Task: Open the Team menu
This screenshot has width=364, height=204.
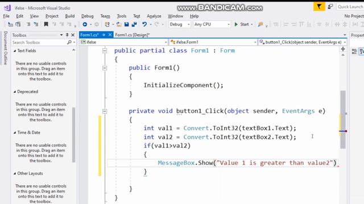Action: [x=105, y=16]
